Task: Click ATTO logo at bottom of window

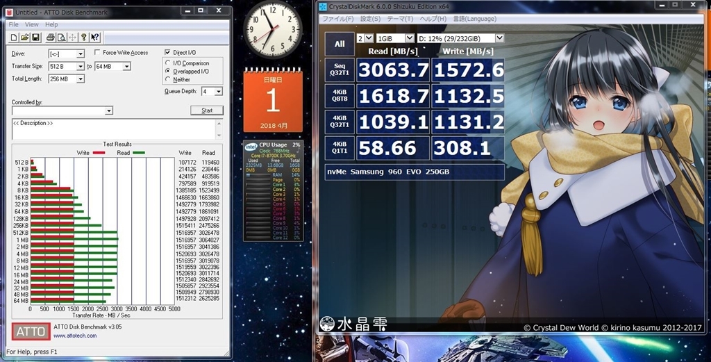Action: [31, 331]
